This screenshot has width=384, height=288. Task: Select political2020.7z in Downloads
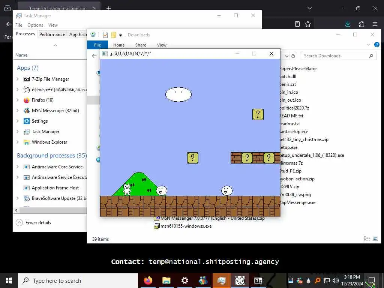click(295, 108)
